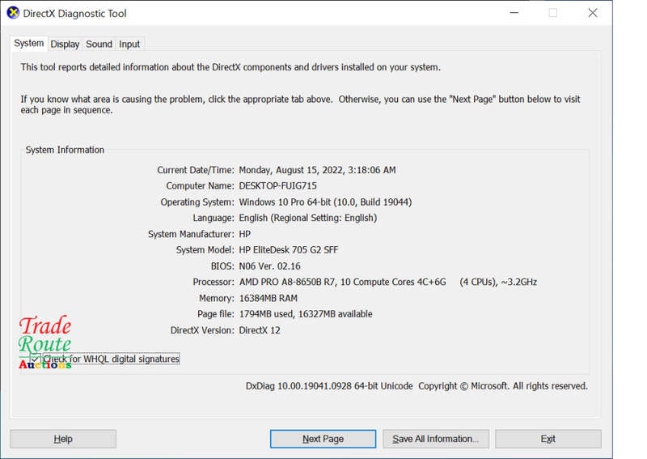Click BIOS value N06 Ver. 02.16
Screen dimensions: 647x459
(270, 266)
